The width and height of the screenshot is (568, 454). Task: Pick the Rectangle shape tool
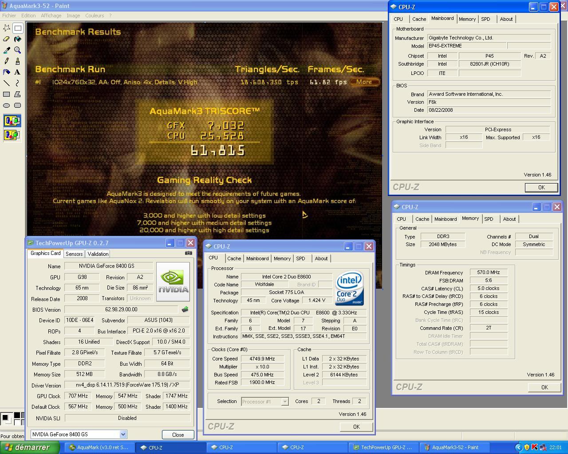click(7, 94)
